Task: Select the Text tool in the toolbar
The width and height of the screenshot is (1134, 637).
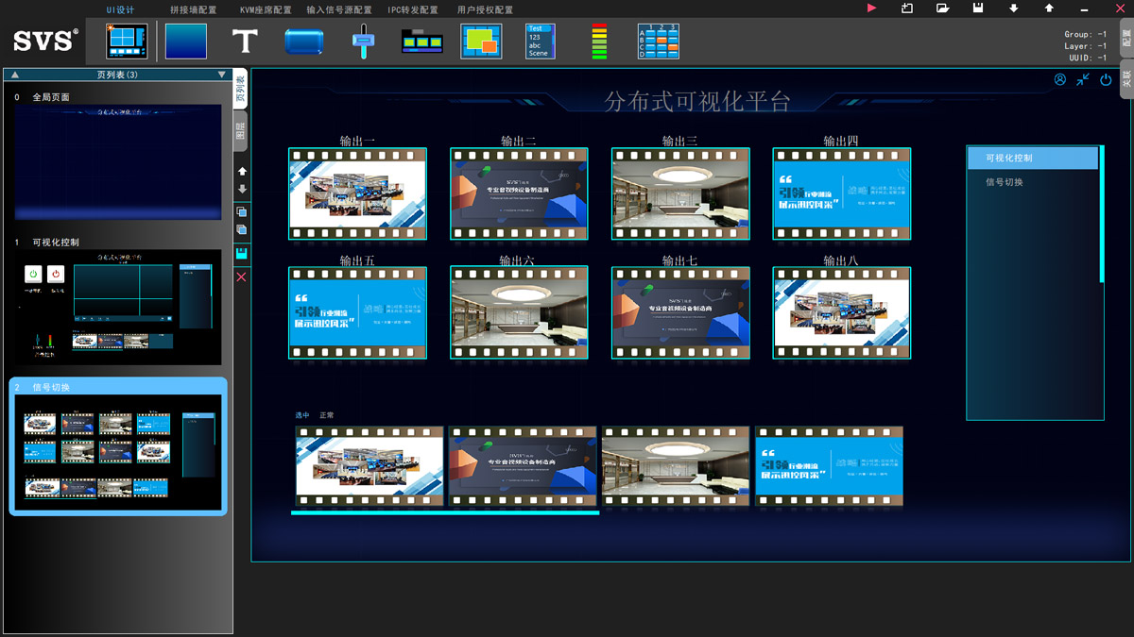Action: pyautogui.click(x=245, y=42)
